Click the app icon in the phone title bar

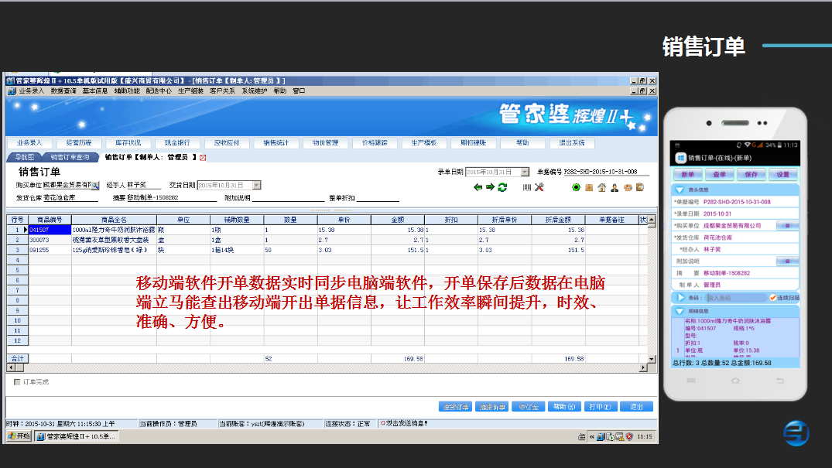[680, 158]
